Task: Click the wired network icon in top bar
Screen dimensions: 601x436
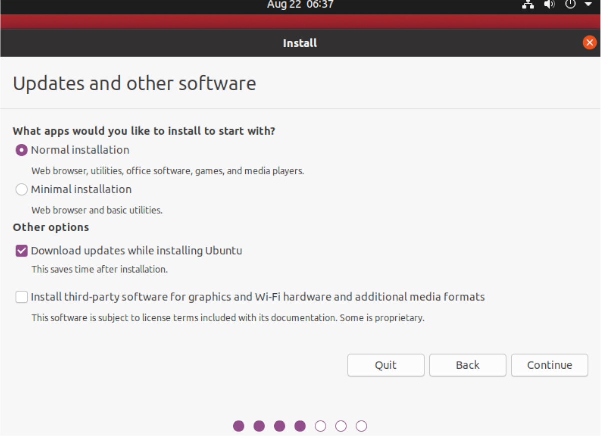Action: [x=528, y=5]
